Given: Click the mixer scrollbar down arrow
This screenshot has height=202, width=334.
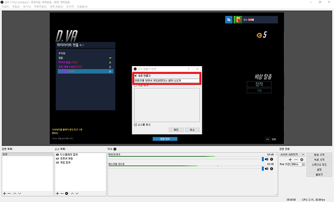Looking at the screenshot, I should [x=276, y=194].
